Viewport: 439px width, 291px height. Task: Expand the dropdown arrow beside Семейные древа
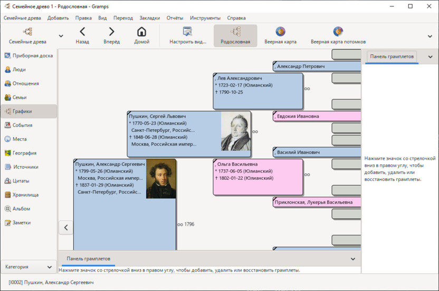(61, 36)
